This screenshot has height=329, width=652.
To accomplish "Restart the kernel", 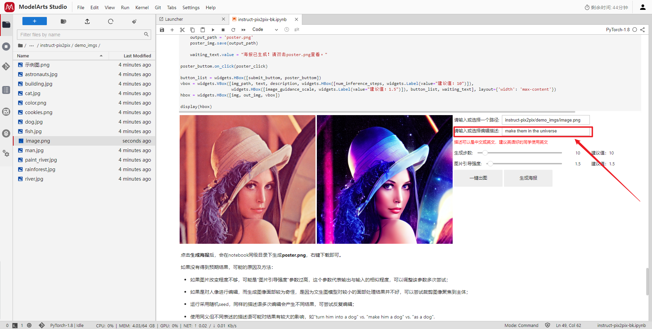I will coord(233,30).
